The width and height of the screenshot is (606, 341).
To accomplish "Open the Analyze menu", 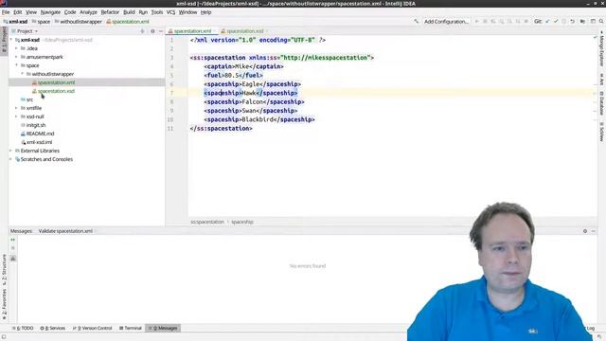I will (x=88, y=12).
